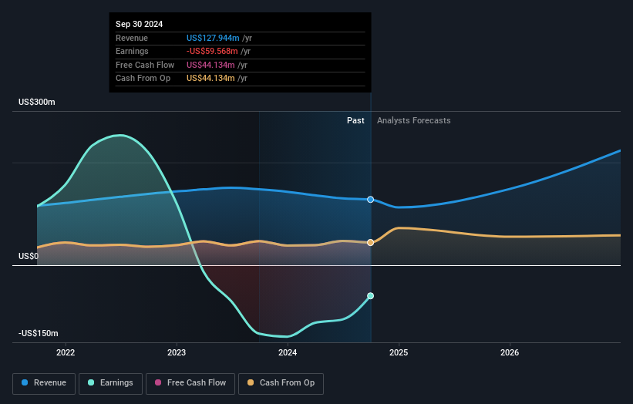Click the US$0 y-axis label
This screenshot has width=633, height=404.
coord(29,256)
